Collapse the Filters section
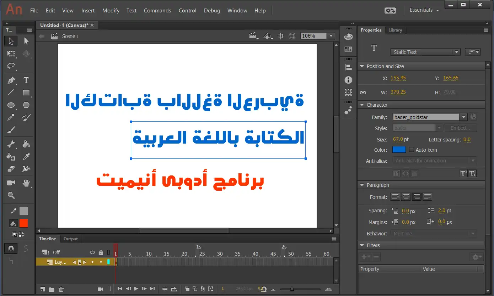Viewport: 494px width, 296px height. 362,245
